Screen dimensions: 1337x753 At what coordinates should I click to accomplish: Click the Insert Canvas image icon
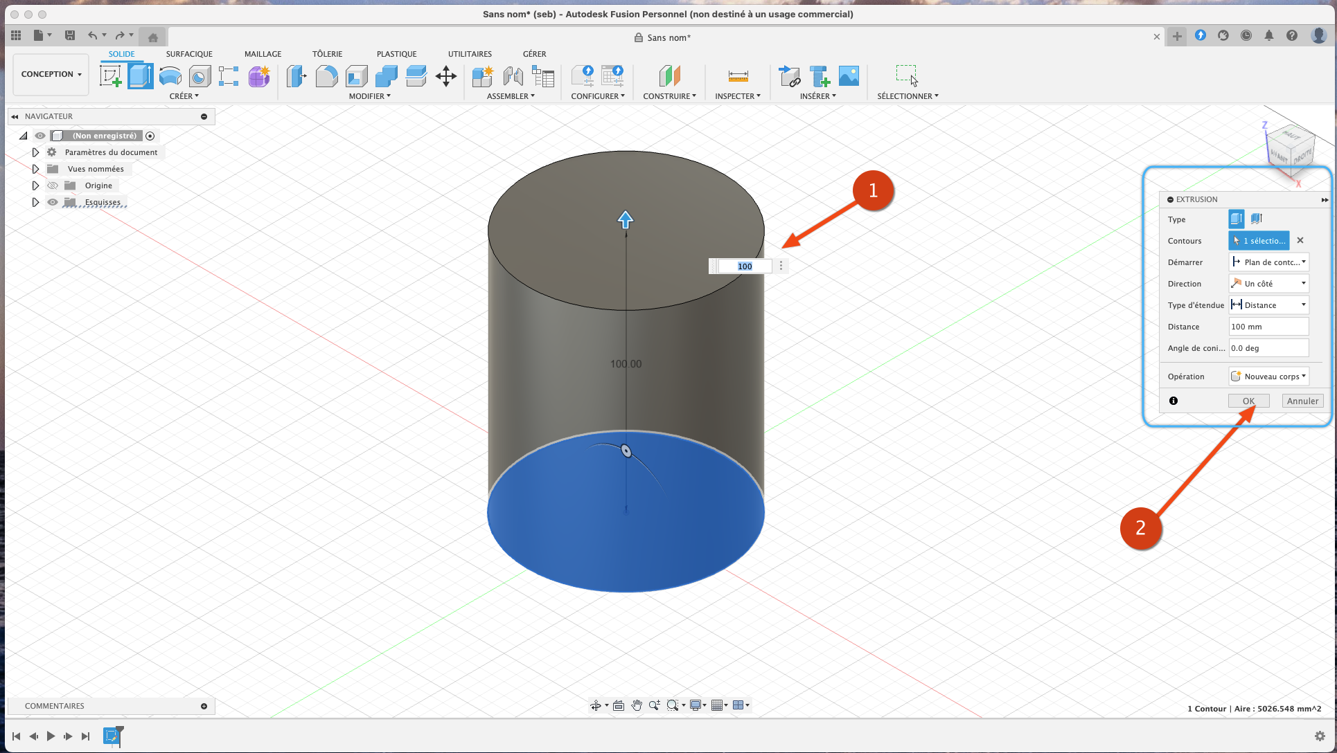849,76
